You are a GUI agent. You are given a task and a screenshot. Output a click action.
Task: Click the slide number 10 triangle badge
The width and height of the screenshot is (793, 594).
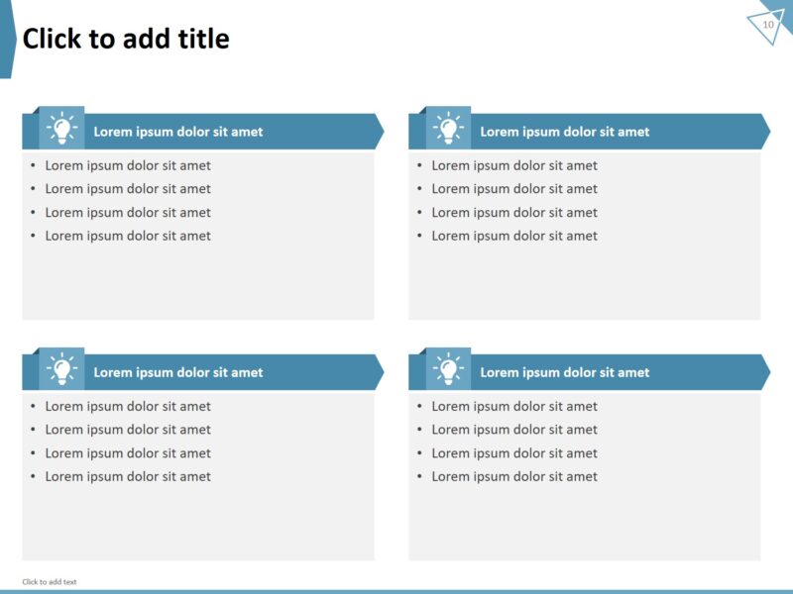tap(767, 25)
